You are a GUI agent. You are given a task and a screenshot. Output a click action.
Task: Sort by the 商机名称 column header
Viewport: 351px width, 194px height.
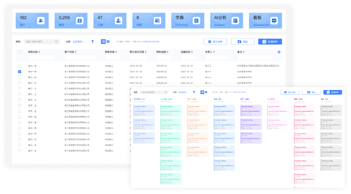[34, 52]
